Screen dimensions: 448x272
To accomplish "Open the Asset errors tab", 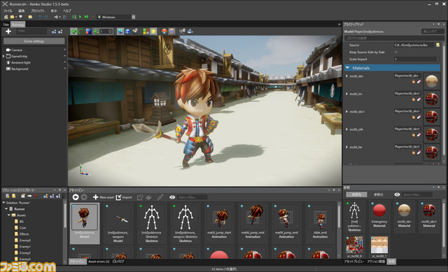I will coord(99,262).
